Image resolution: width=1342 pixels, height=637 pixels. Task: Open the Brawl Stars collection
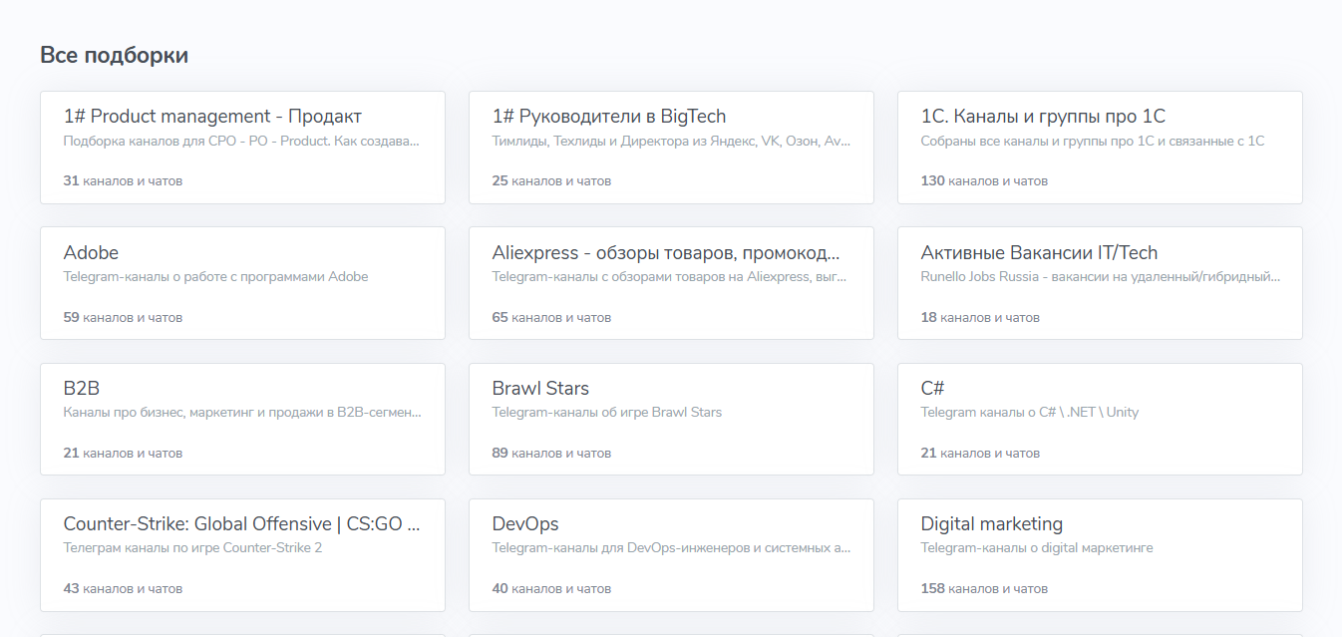671,419
